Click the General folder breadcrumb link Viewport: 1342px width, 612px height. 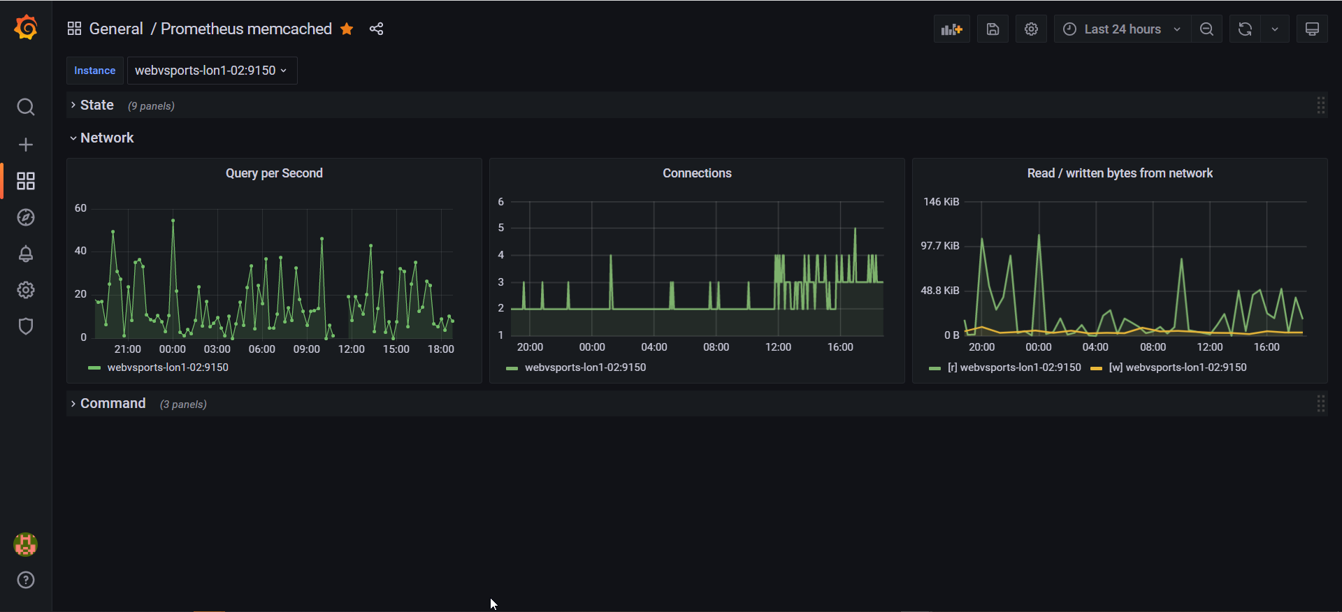[x=116, y=29]
